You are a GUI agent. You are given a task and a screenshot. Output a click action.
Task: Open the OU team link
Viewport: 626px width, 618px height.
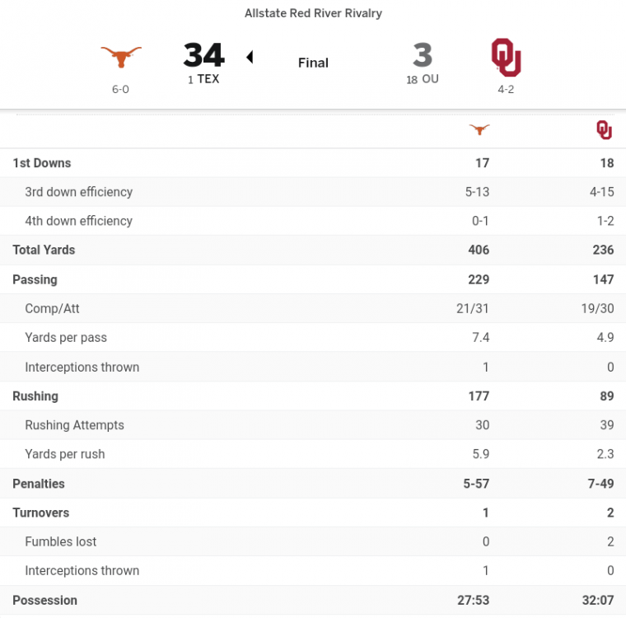coord(430,79)
